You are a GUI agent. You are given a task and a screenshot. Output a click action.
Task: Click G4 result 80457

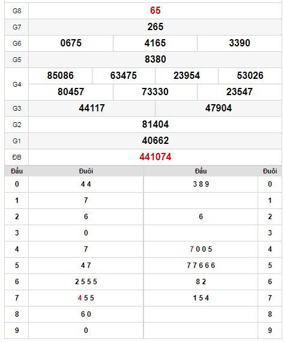click(71, 92)
